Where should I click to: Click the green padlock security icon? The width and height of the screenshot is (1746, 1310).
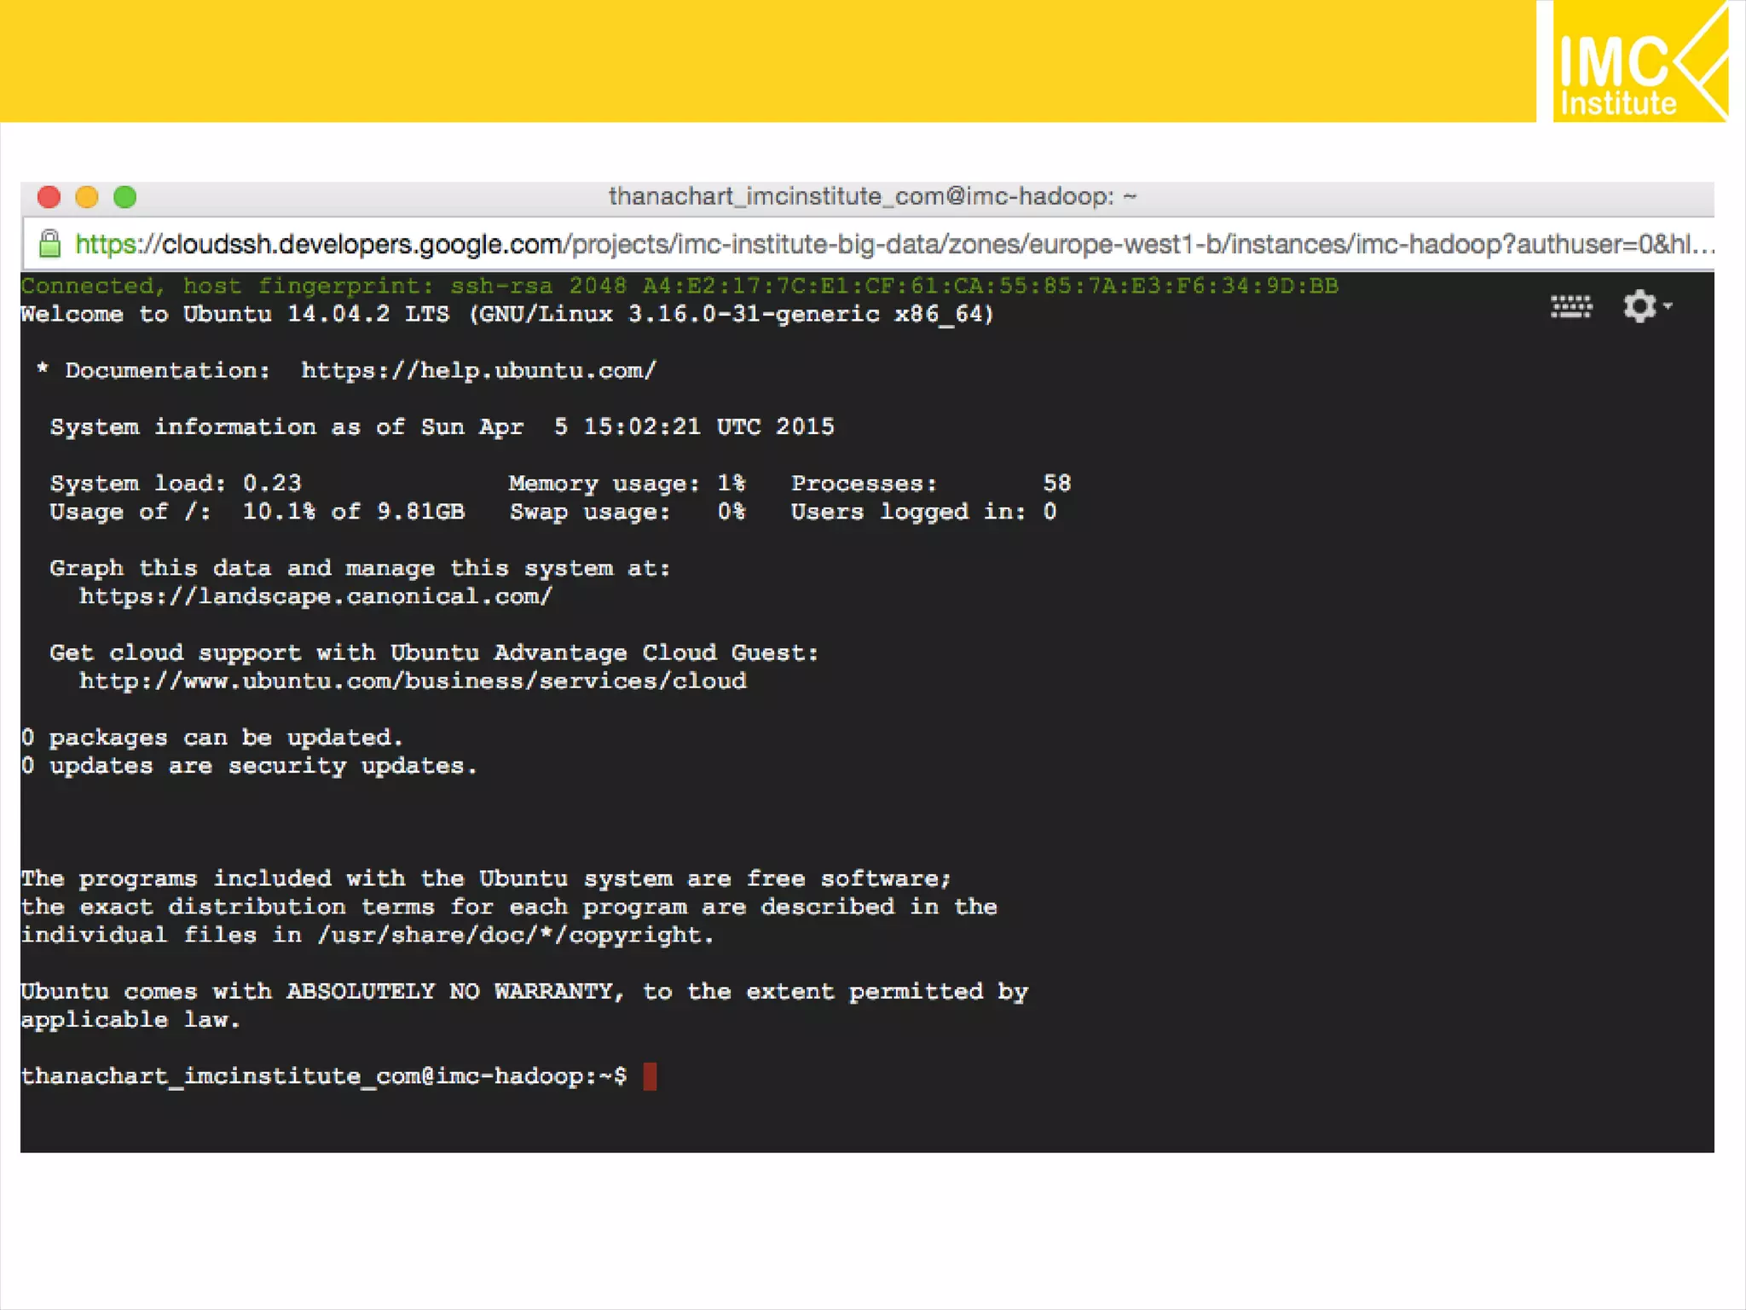(x=50, y=244)
